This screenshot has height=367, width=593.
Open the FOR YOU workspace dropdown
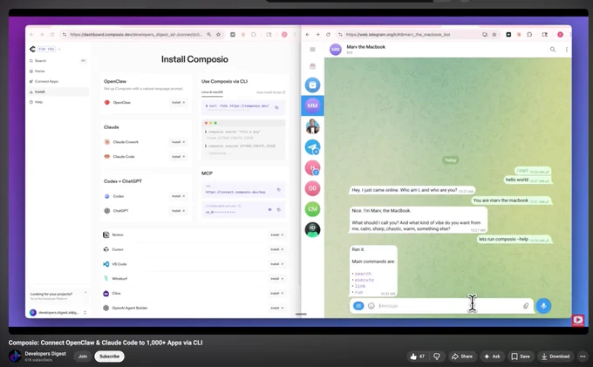pos(49,49)
